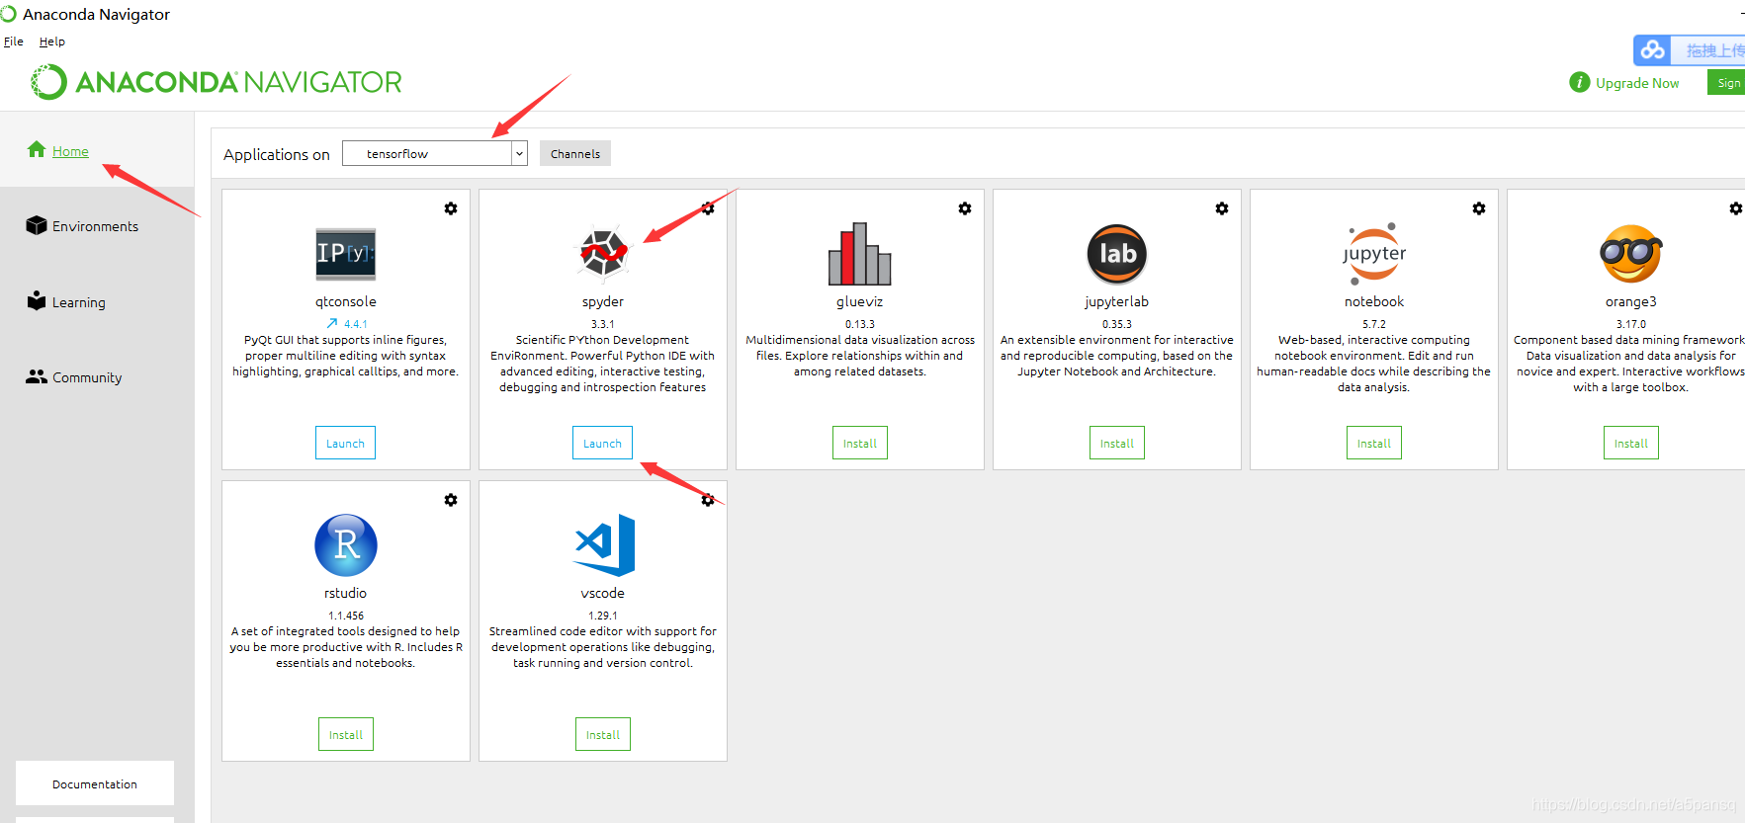1745x823 pixels.
Task: Click the jupyterlab version 0.35.3 text
Action: [1117, 324]
